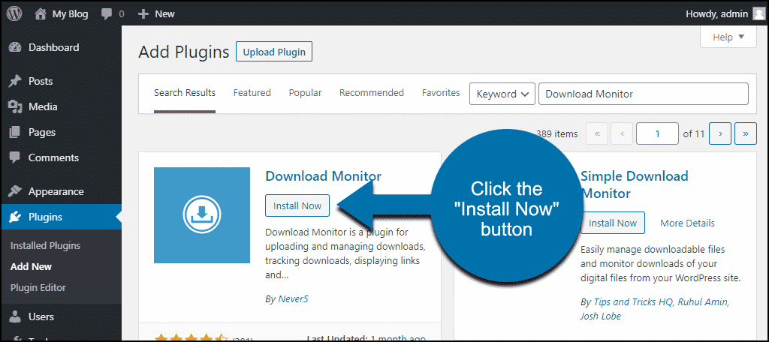Switch to the Search Results tab
This screenshot has height=342, width=769.
tap(185, 93)
